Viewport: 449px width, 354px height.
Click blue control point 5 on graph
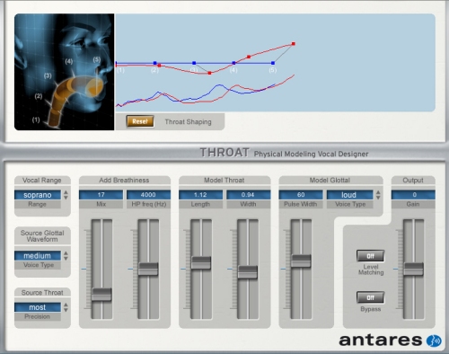(273, 63)
